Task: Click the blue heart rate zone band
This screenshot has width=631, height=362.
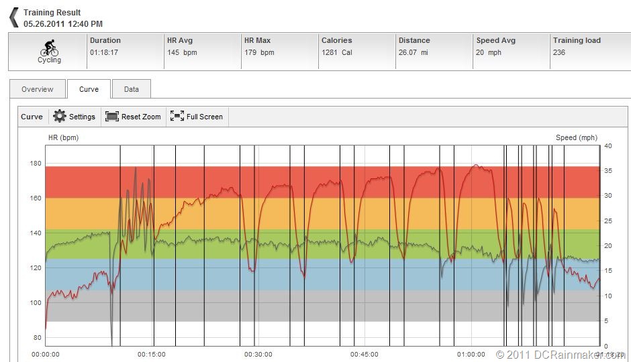Action: [322, 274]
